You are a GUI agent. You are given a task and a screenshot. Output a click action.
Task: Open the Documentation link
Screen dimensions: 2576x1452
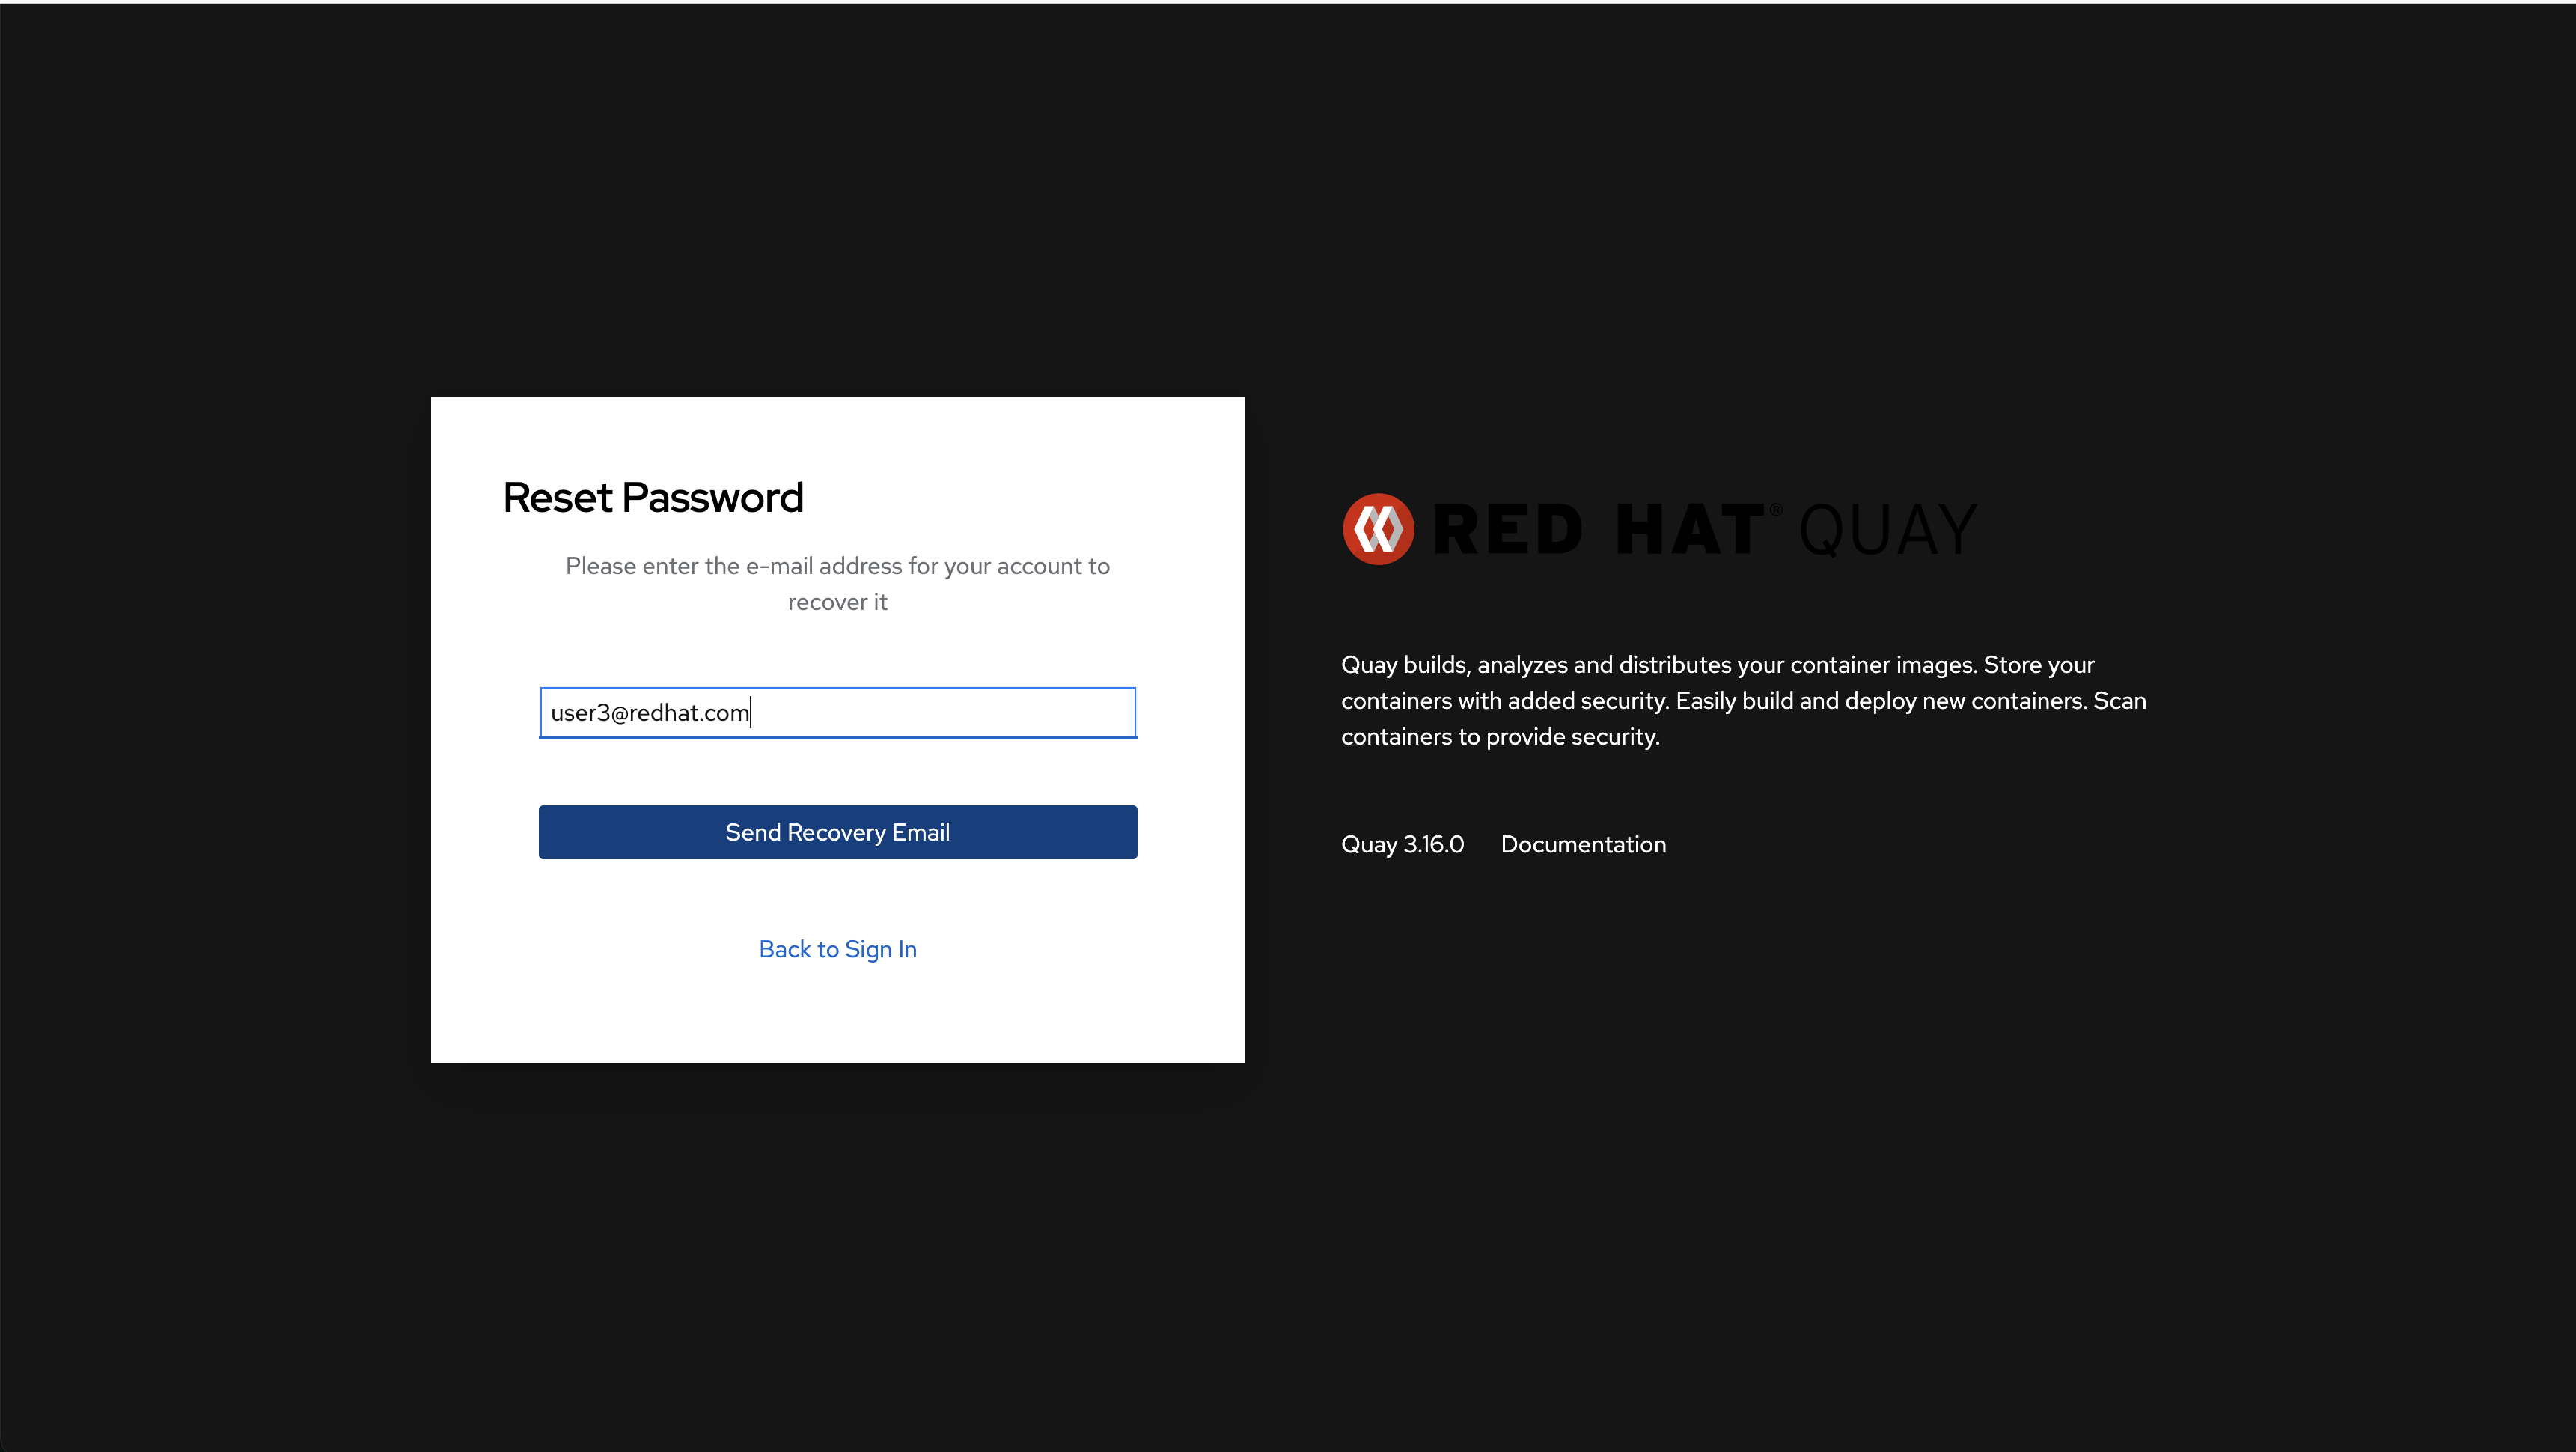pyautogui.click(x=1583, y=844)
